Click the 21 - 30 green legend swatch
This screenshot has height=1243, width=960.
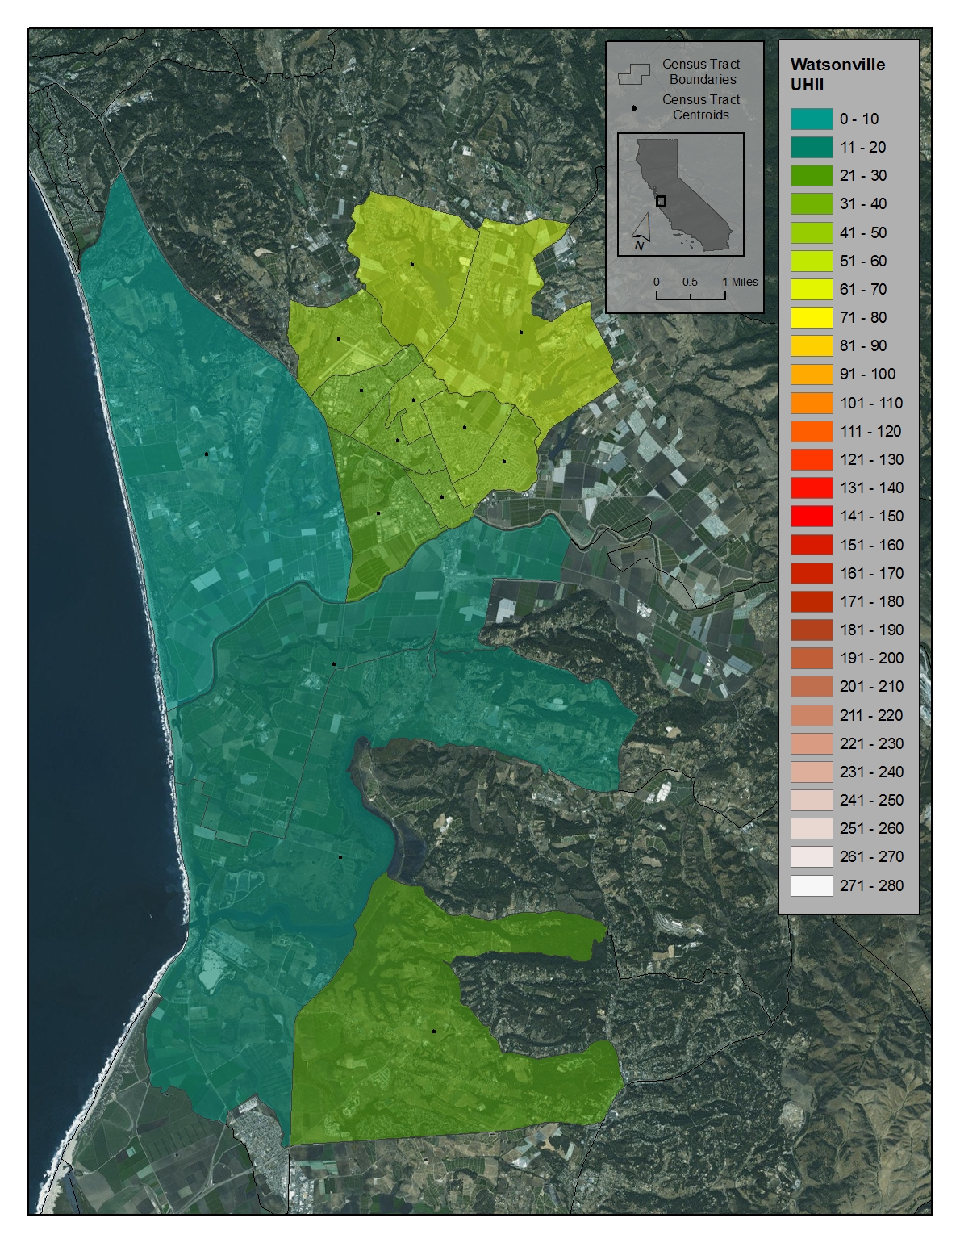(811, 175)
